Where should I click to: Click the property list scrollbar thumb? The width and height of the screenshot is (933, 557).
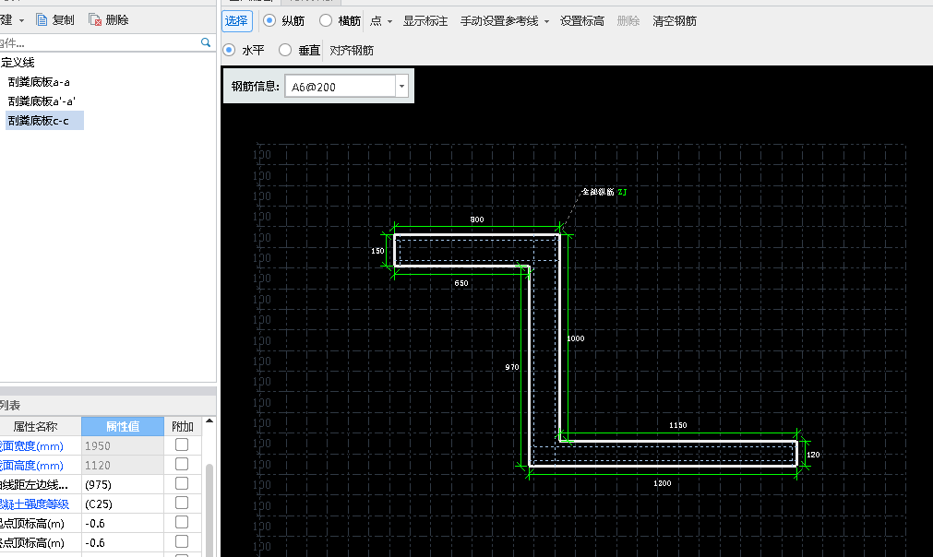(209, 509)
